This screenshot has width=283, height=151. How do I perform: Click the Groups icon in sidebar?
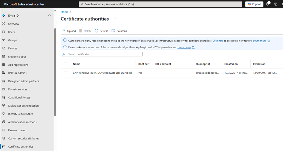coord(4,40)
